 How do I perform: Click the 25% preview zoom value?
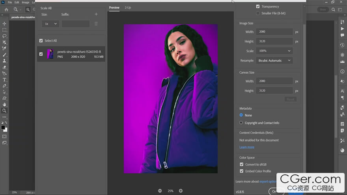(170, 191)
